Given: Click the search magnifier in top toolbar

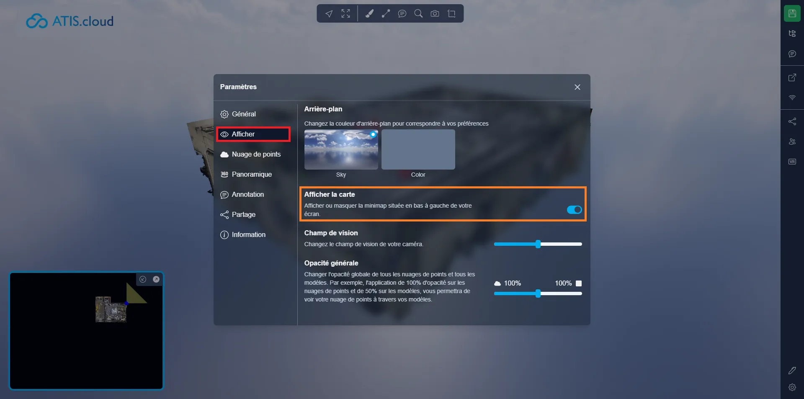Looking at the screenshot, I should (x=418, y=14).
